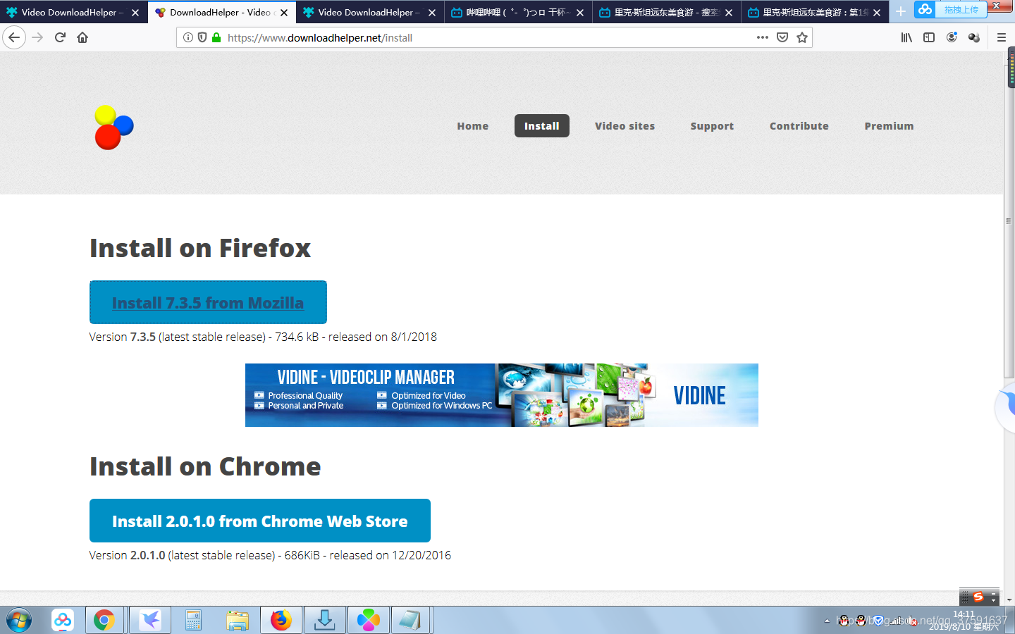
Task: Click the muted volume tray icon
Action: click(913, 621)
